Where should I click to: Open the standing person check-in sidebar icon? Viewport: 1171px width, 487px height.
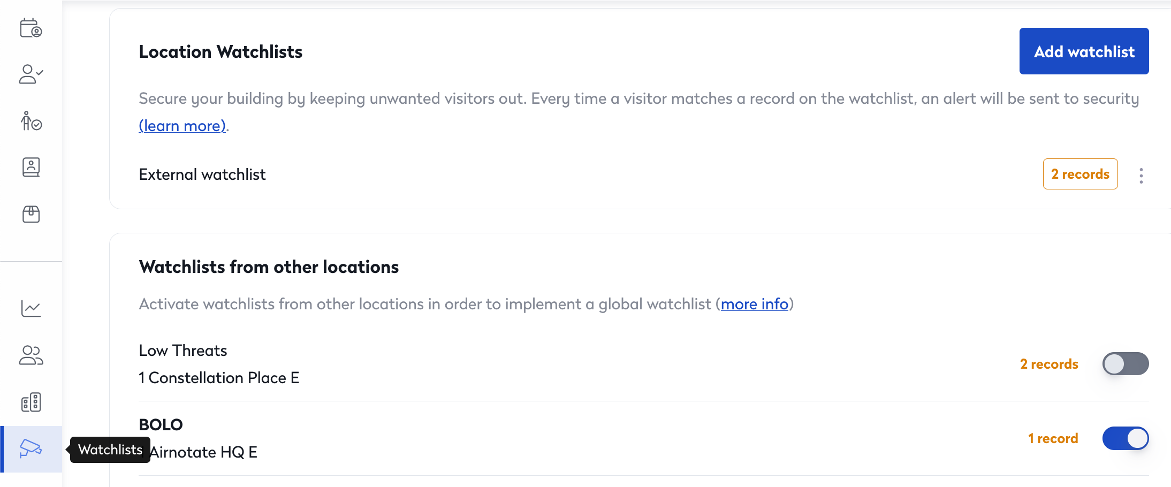click(31, 121)
